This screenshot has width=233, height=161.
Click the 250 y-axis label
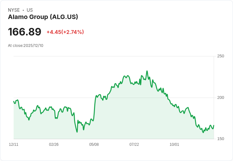221,56
